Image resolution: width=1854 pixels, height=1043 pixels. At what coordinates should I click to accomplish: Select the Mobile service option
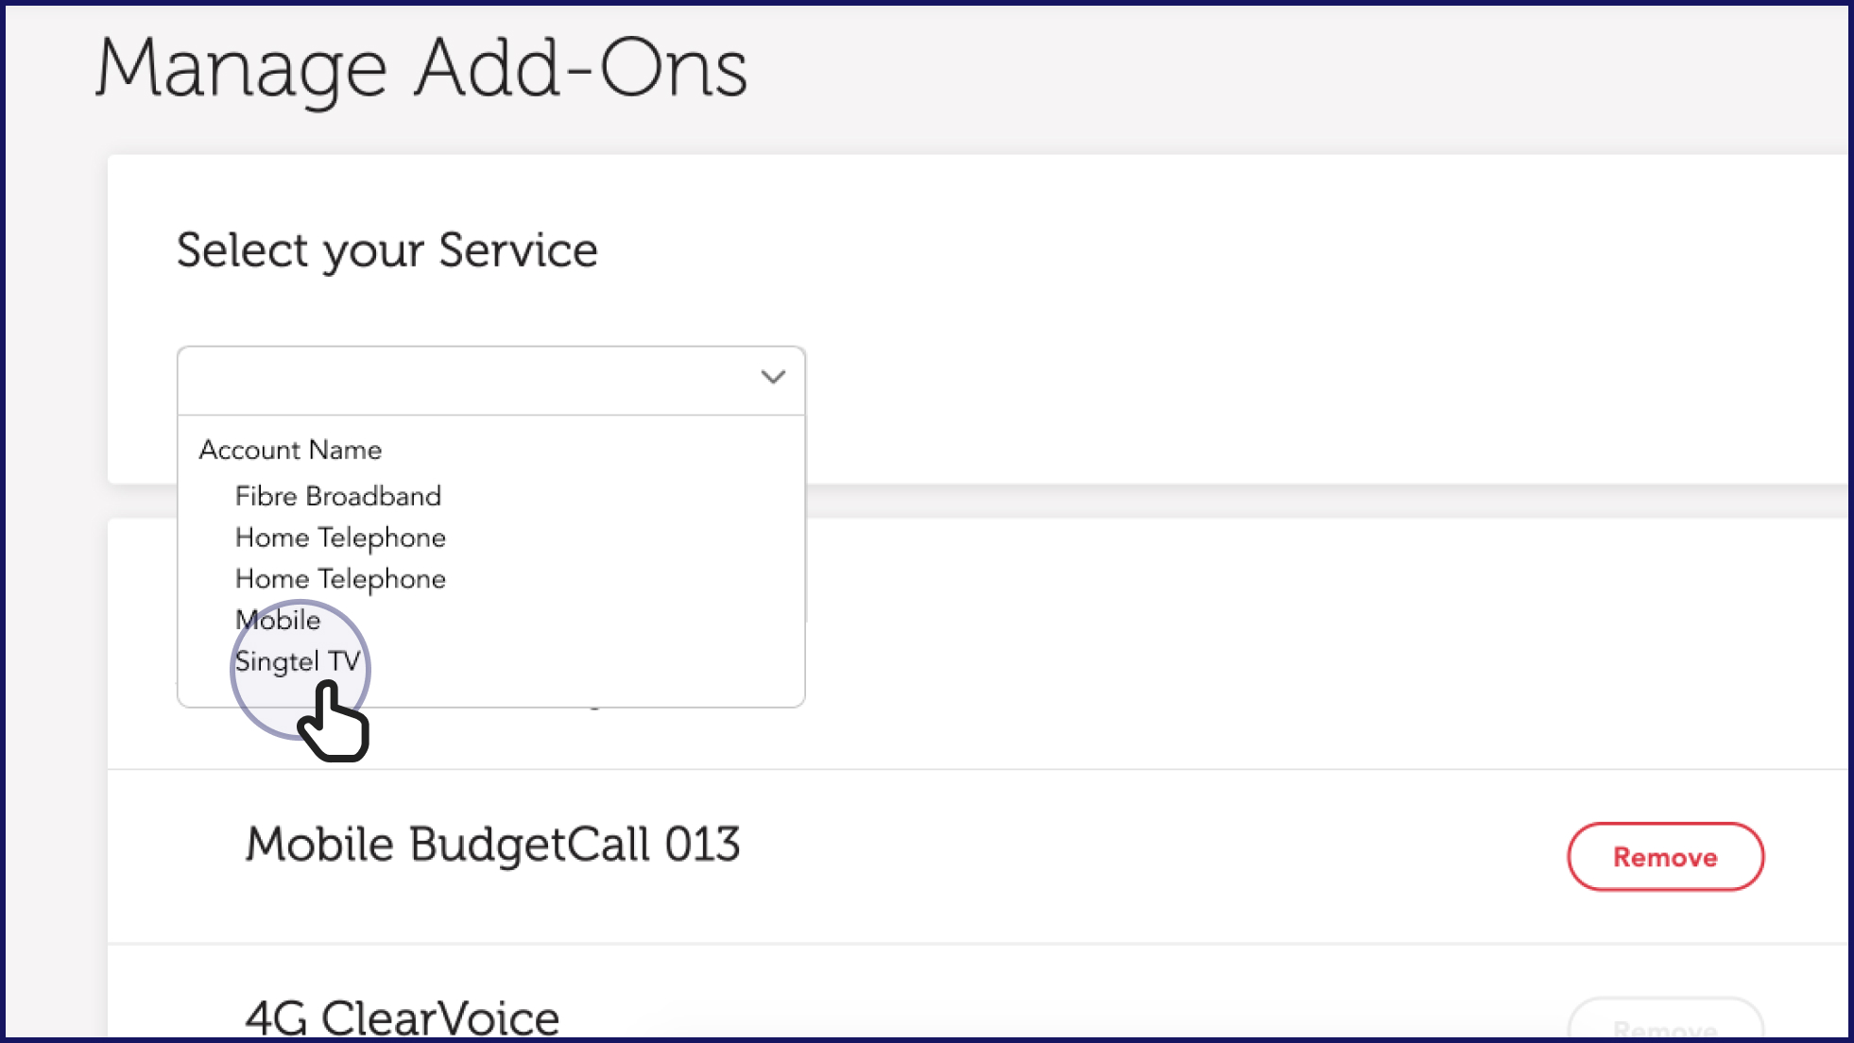pyautogui.click(x=278, y=620)
